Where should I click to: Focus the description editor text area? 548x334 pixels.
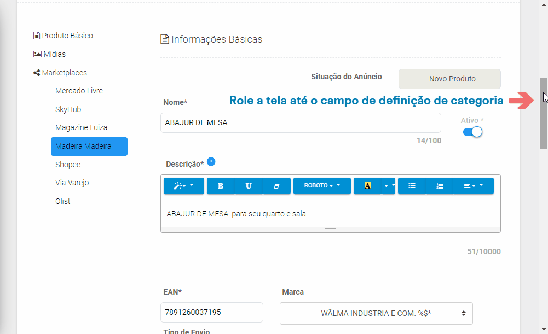tap(331, 214)
